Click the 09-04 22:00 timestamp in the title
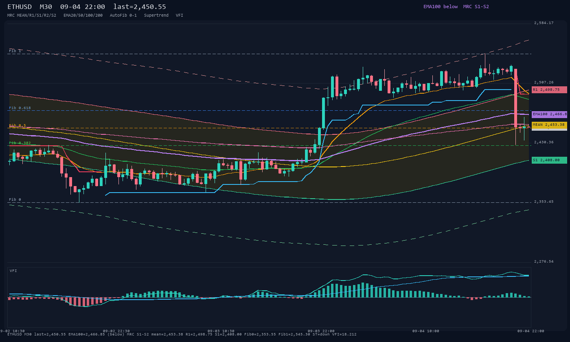570x342 pixels. (82, 7)
